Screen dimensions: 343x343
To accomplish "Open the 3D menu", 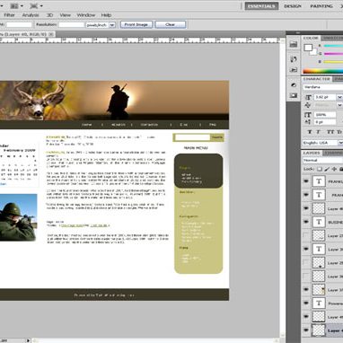I will (x=49, y=15).
